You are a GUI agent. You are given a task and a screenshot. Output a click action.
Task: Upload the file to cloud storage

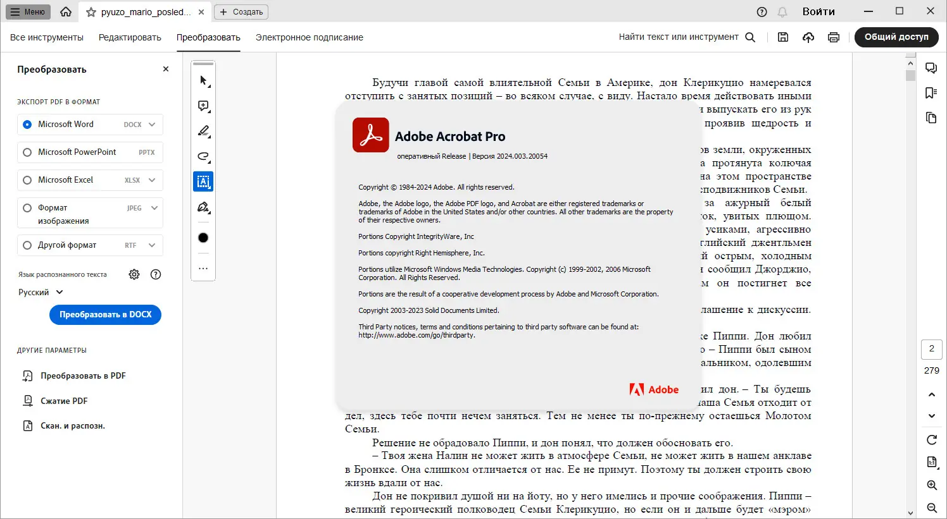coord(808,37)
